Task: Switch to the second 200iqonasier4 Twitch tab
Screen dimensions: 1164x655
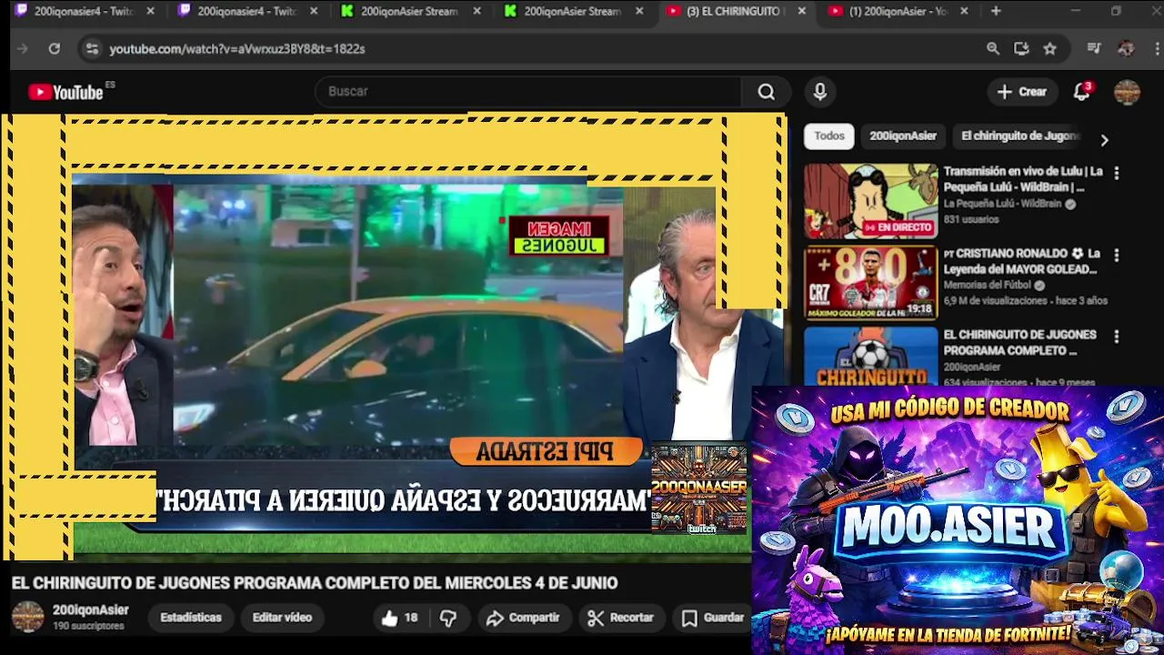Action: [247, 12]
